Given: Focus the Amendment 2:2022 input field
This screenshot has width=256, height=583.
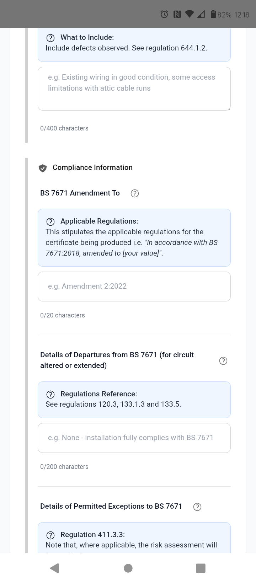Looking at the screenshot, I should pos(134,287).
